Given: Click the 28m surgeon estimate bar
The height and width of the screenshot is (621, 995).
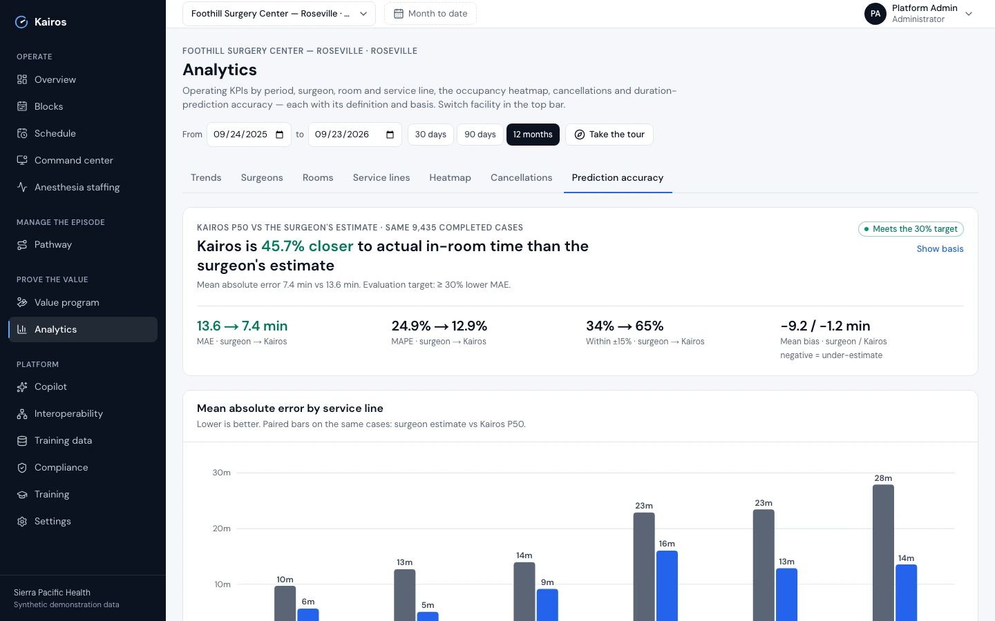Looking at the screenshot, I should (883, 553).
